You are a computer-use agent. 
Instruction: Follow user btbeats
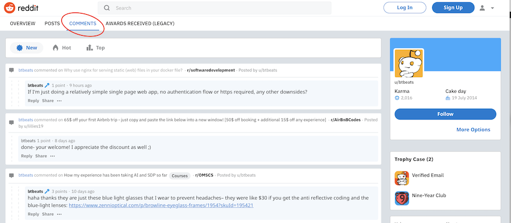pos(445,114)
